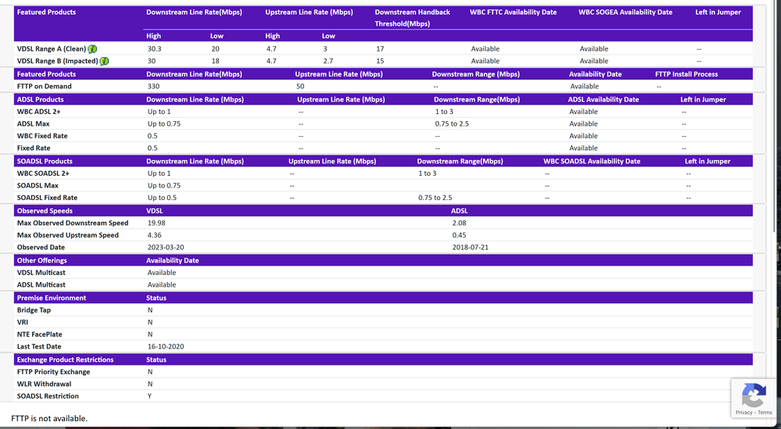Select the 'SOADSL Max' row label

pyautogui.click(x=38, y=185)
